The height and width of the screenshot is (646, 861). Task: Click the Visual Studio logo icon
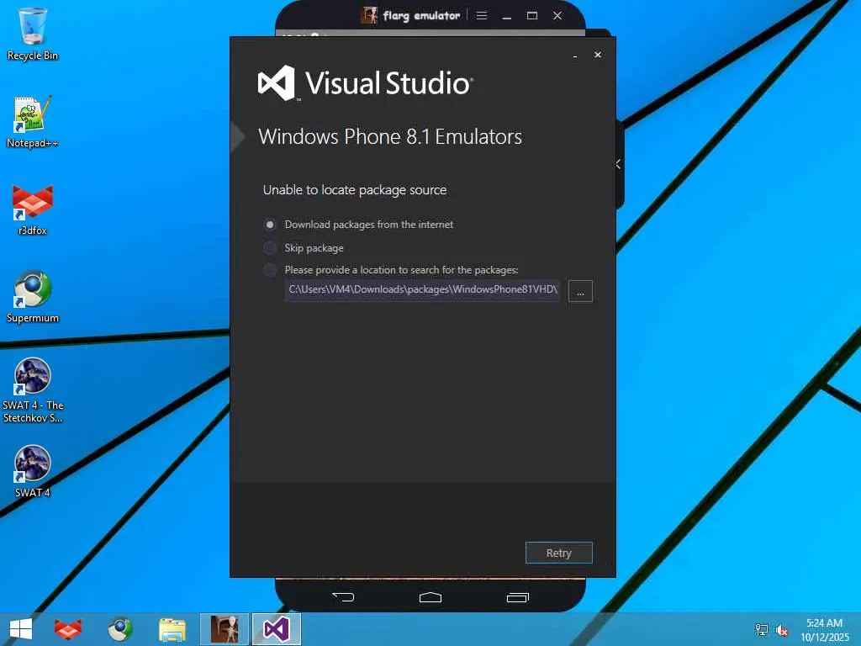277,83
